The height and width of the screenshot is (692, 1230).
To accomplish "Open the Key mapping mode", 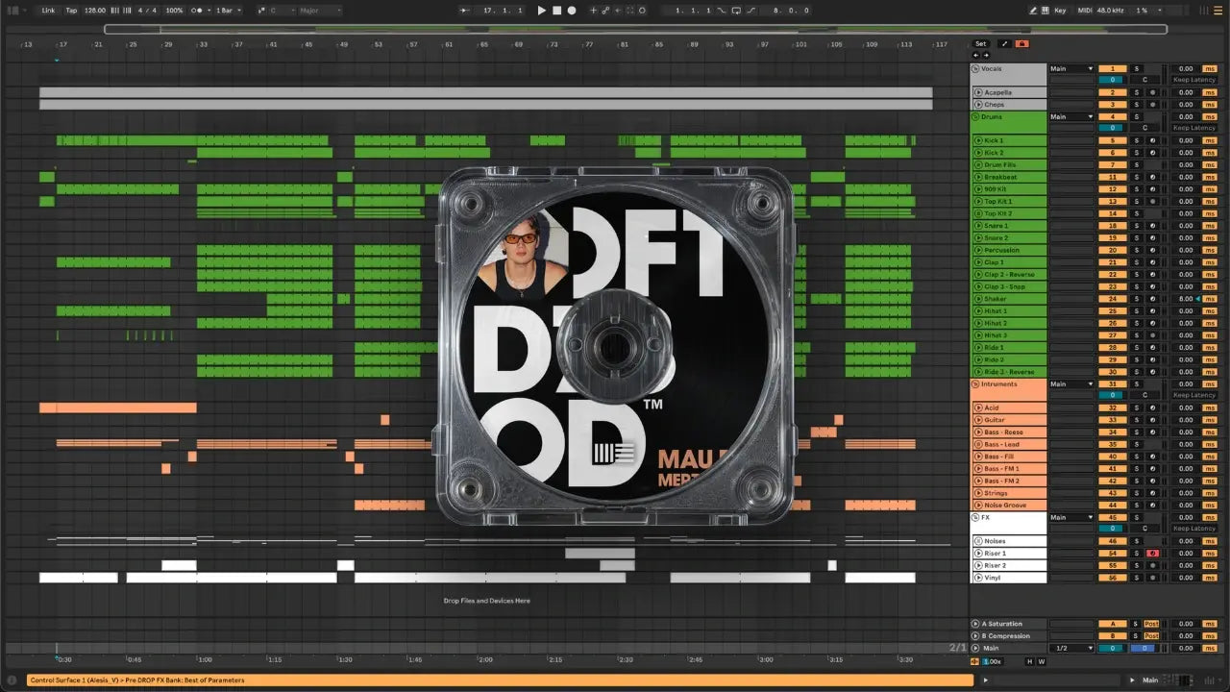I will 1060,11.
